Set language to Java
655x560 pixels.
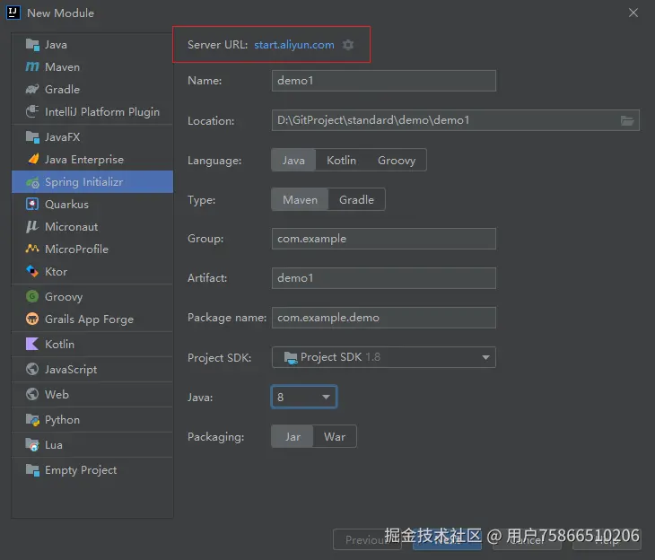pyautogui.click(x=293, y=160)
